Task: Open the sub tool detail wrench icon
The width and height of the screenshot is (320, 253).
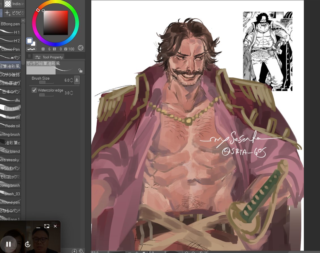Action: tap(81, 251)
